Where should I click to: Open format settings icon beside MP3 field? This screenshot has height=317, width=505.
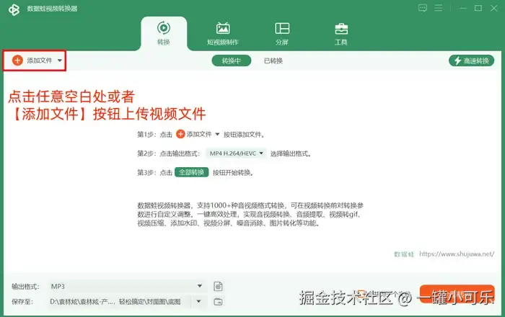coord(218,286)
